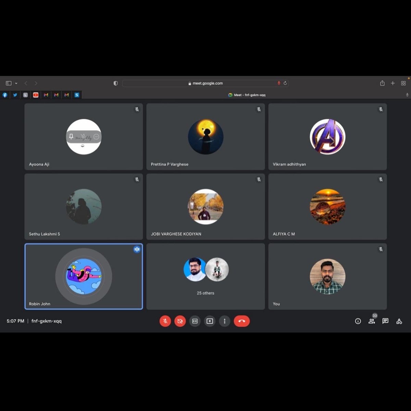Switch to the pinned YouTube tab

(36, 95)
